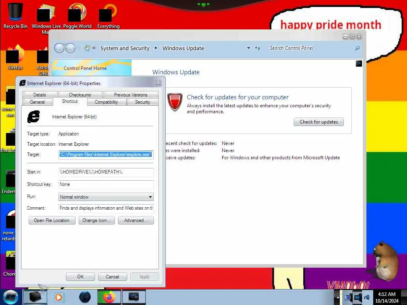407x305 pixels.
Task: Click the Back arrow in Control Panel
Action: tap(59, 48)
